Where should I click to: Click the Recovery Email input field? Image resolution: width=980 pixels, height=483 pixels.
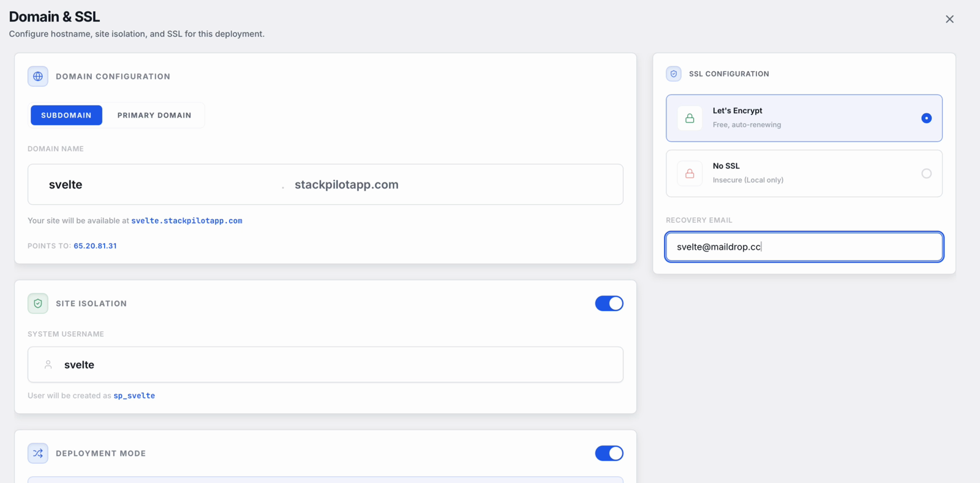pos(804,247)
